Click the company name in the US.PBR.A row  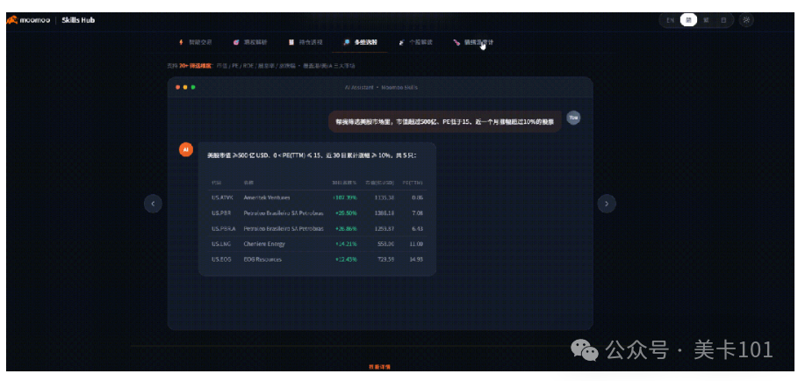pyautogui.click(x=284, y=229)
